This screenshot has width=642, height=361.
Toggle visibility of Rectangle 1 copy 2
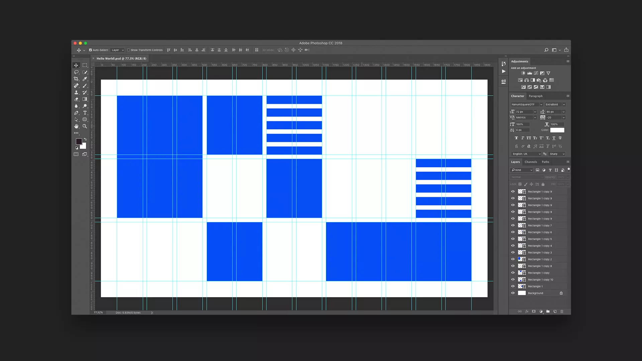513,259
